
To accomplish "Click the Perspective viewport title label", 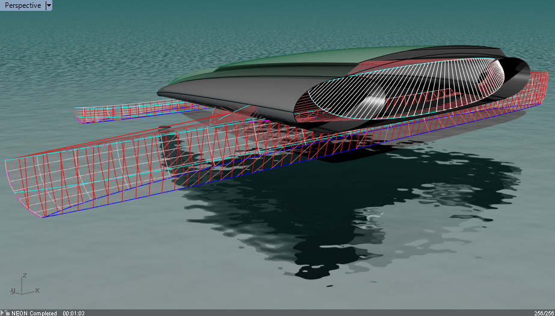I will pyautogui.click(x=23, y=5).
